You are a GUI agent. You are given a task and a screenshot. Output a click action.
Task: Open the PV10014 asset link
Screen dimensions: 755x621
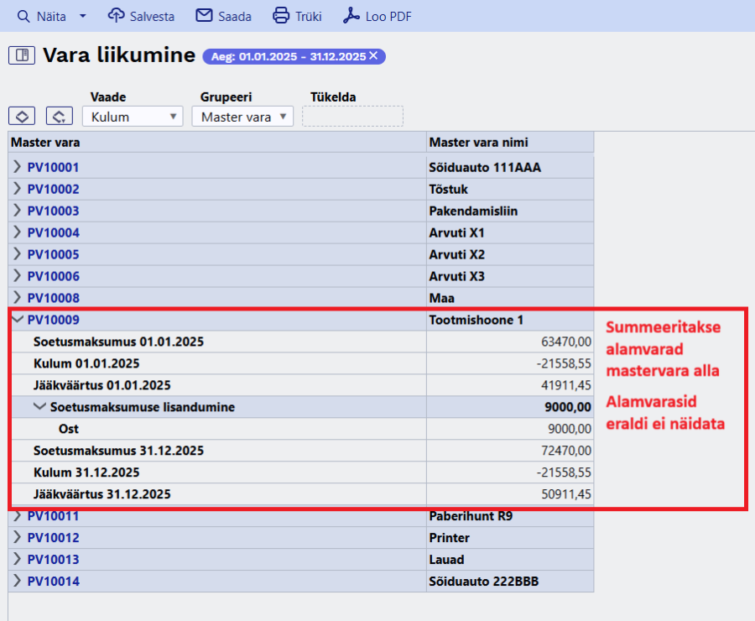(54, 581)
